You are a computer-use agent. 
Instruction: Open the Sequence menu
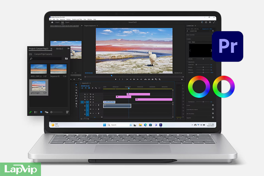tap(62, 20)
